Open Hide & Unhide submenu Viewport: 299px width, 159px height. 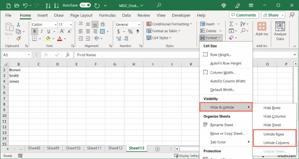click(x=226, y=107)
